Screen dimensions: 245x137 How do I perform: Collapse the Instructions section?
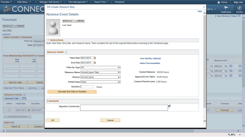point(48,40)
